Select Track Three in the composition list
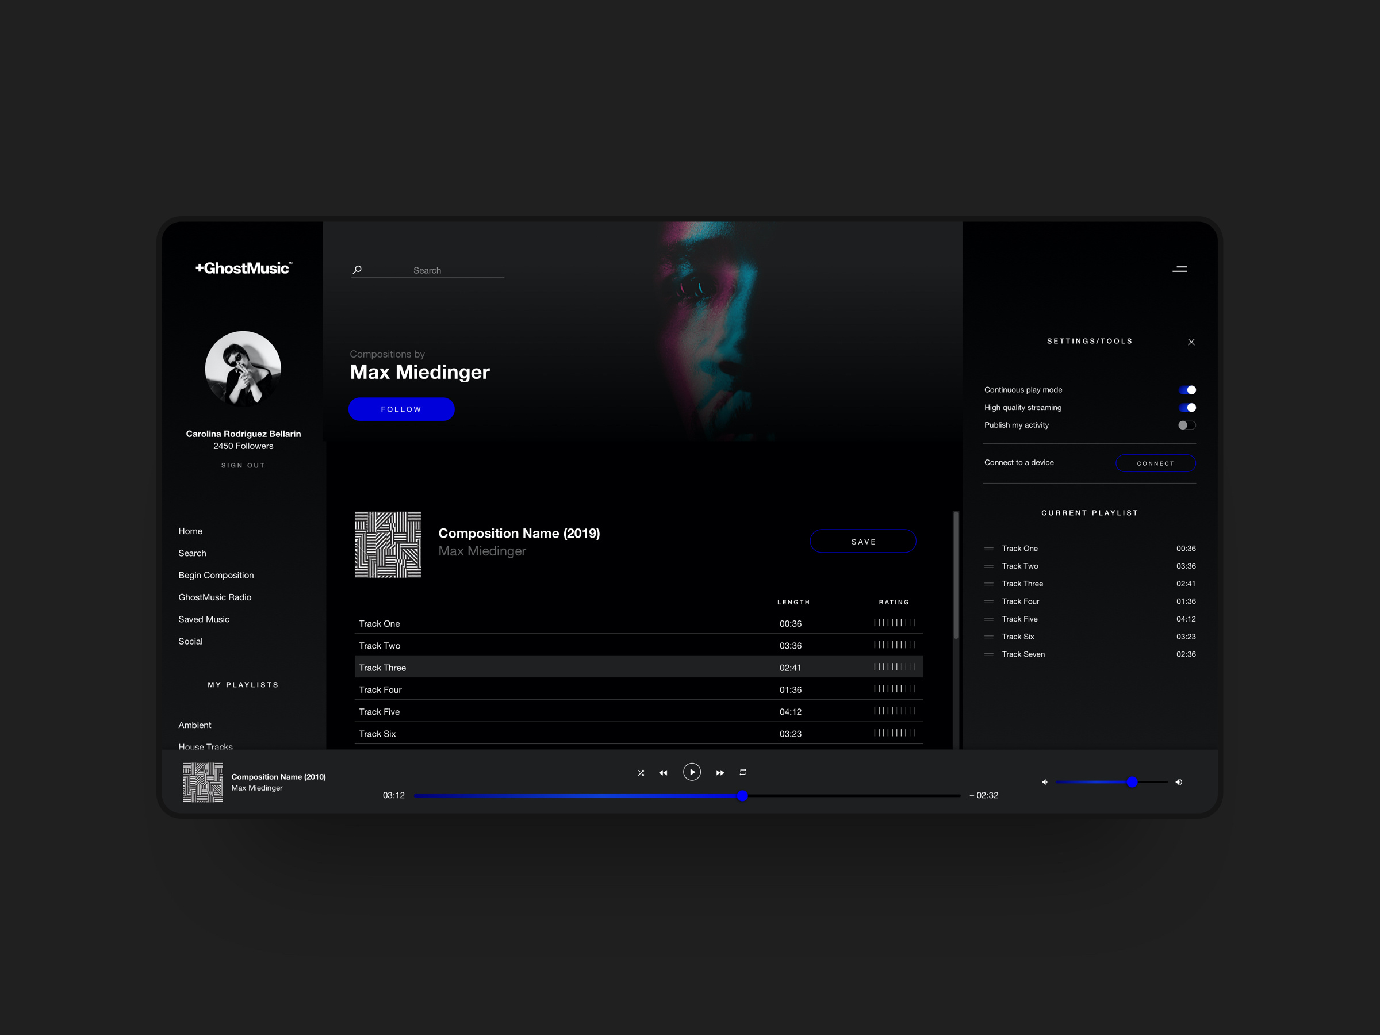Screen dimensions: 1380x1035 pos(382,668)
